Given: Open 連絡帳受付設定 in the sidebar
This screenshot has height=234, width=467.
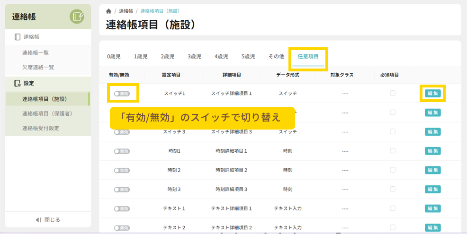Looking at the screenshot, I should pos(41,128).
